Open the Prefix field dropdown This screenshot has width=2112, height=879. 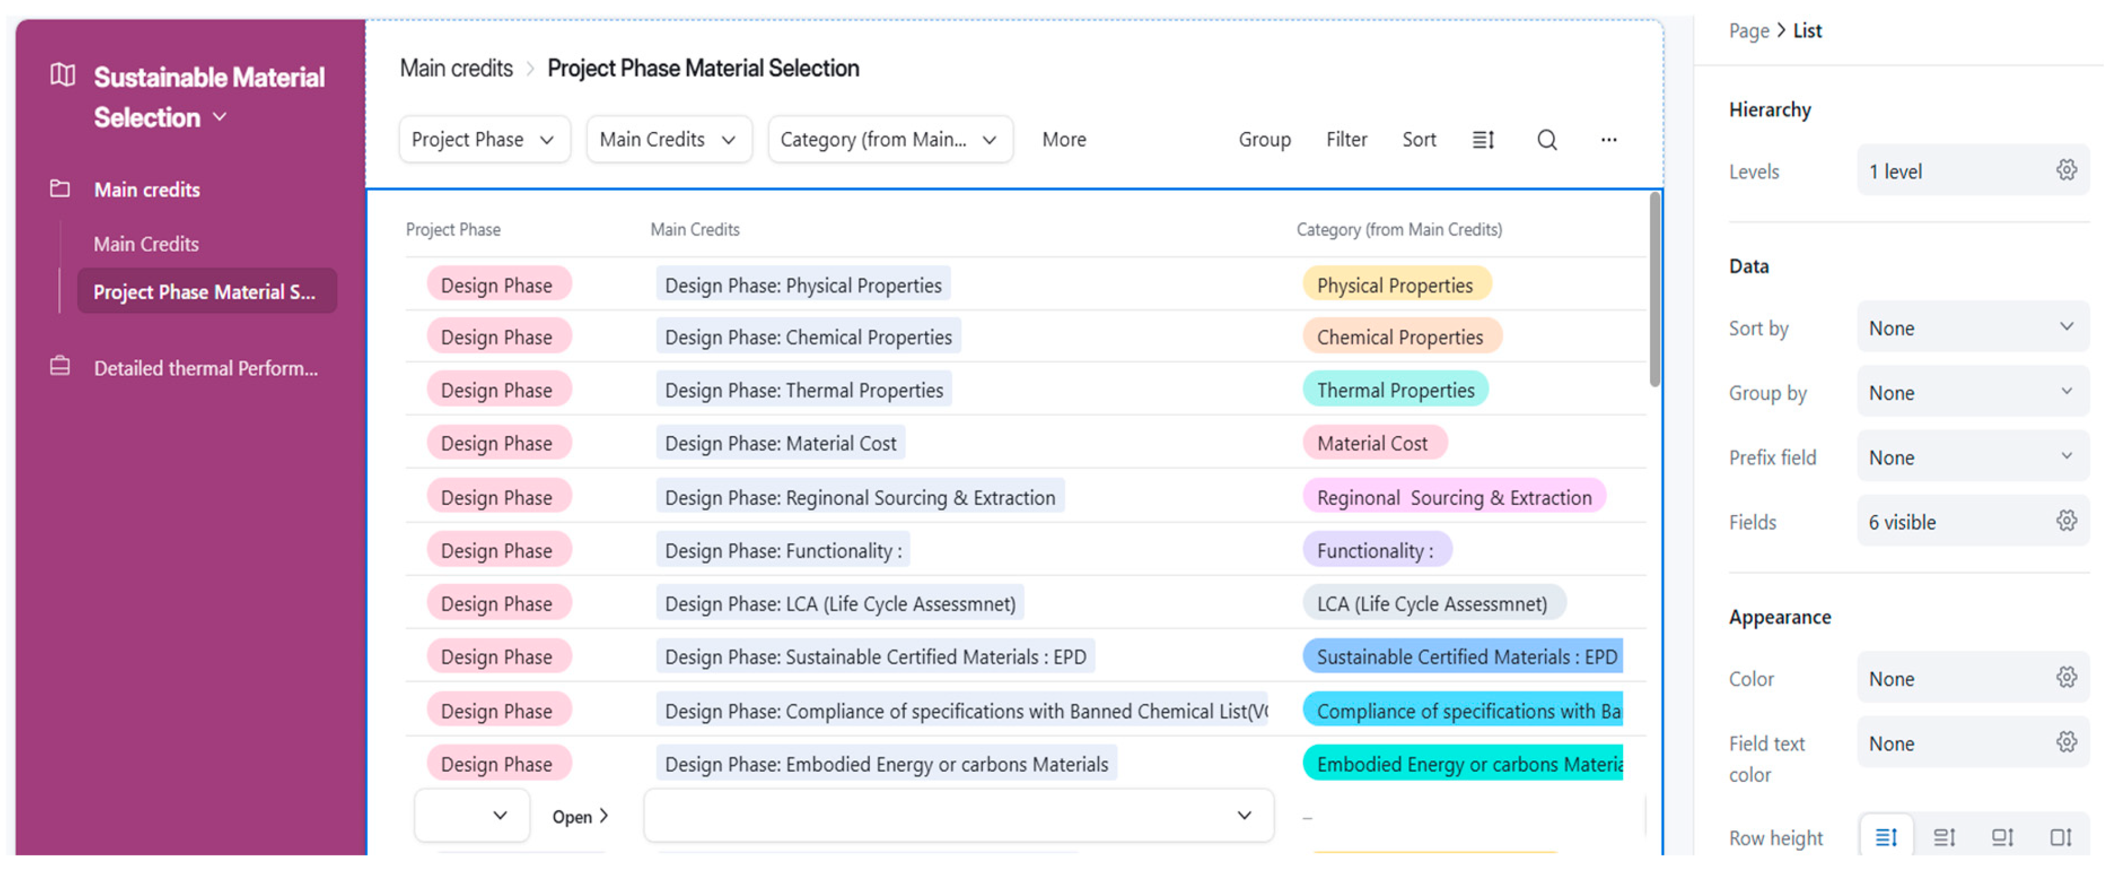click(x=1972, y=457)
